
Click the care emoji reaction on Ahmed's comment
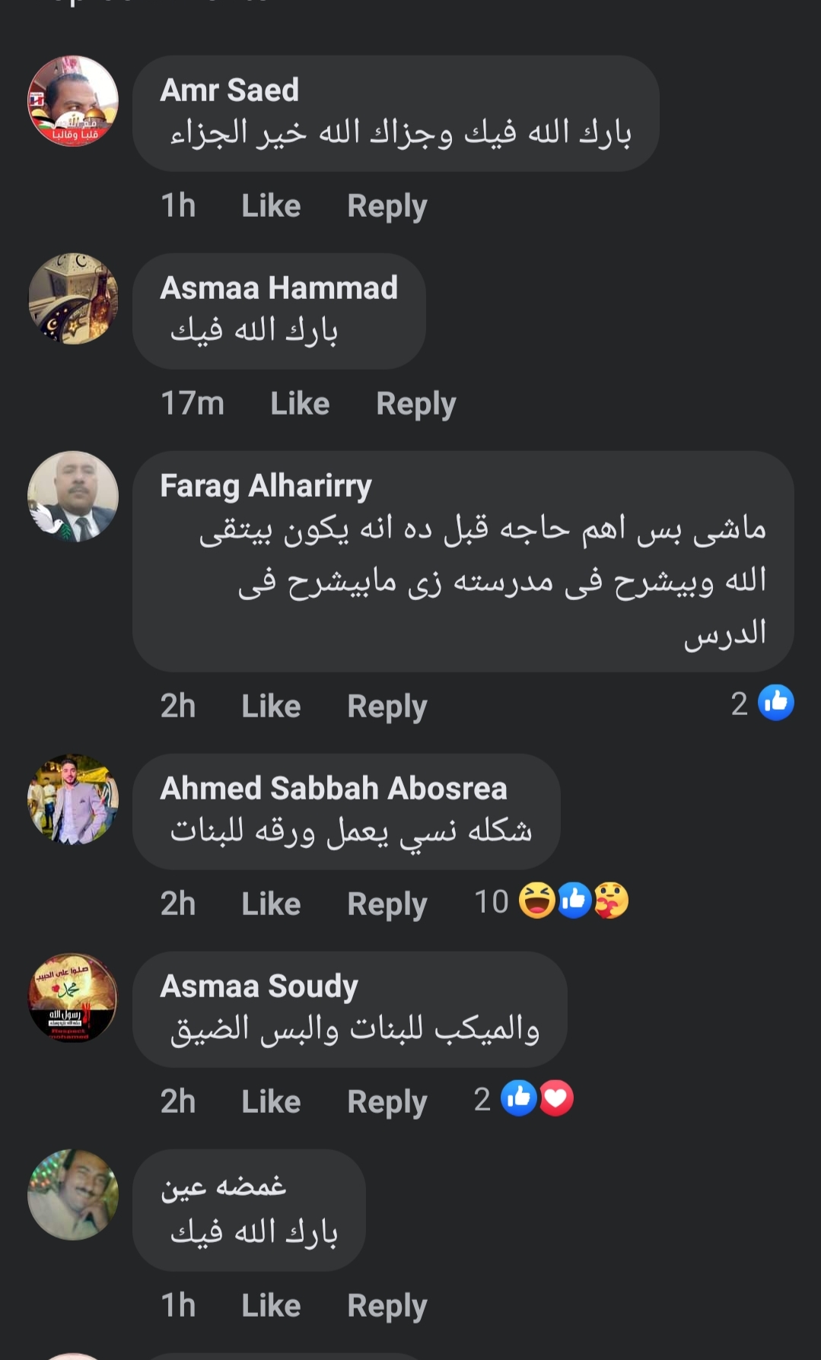click(x=611, y=901)
